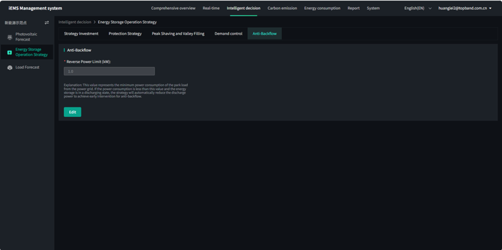The image size is (502, 250).
Task: Open the System menu
Action: 373,8
